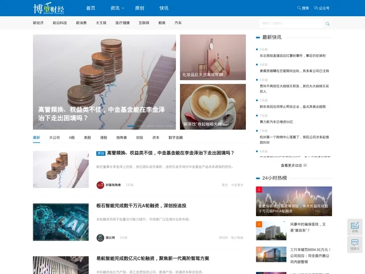This screenshot has width=365, height=274.
Task: Click the 博望财经 site logo
Action: tap(49, 8)
